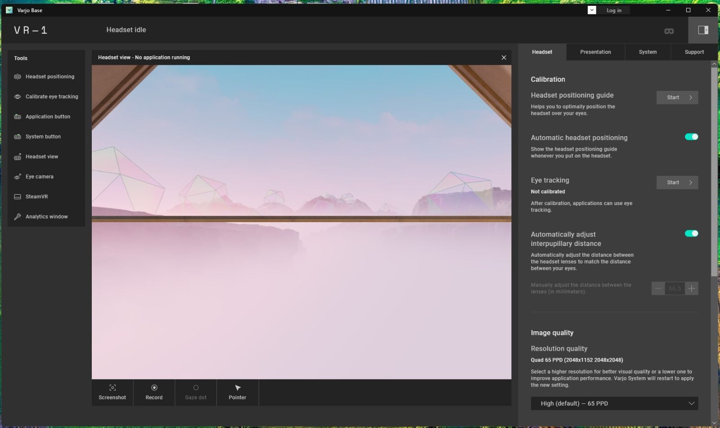Select the Eye camera tool
This screenshot has height=428, width=720.
click(39, 177)
